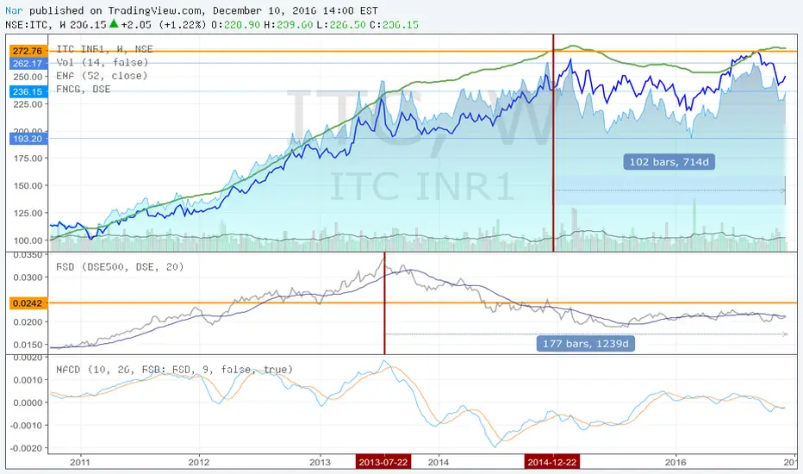Viewport: 803px width, 474px height.
Task: Click the 2012 year label on time axis
Action: (199, 462)
